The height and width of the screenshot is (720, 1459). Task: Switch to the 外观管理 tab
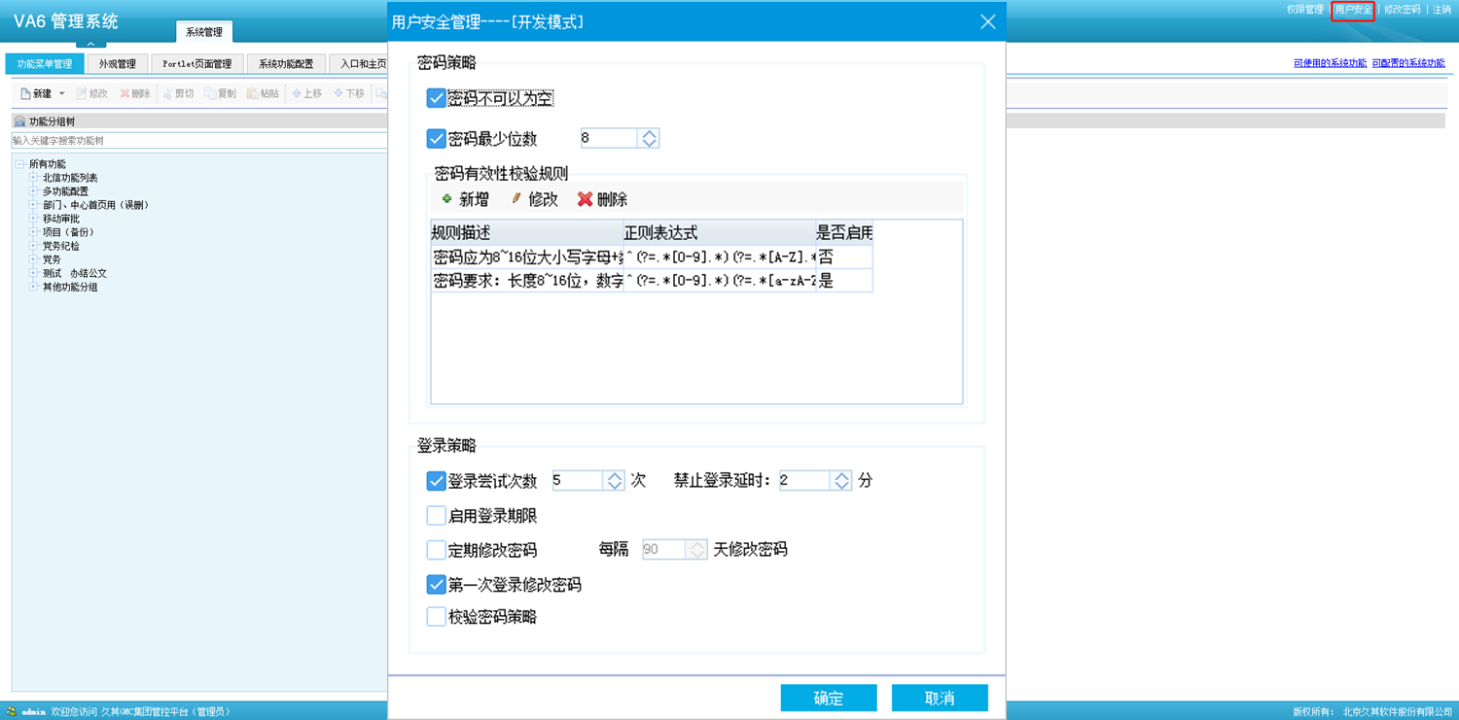118,64
